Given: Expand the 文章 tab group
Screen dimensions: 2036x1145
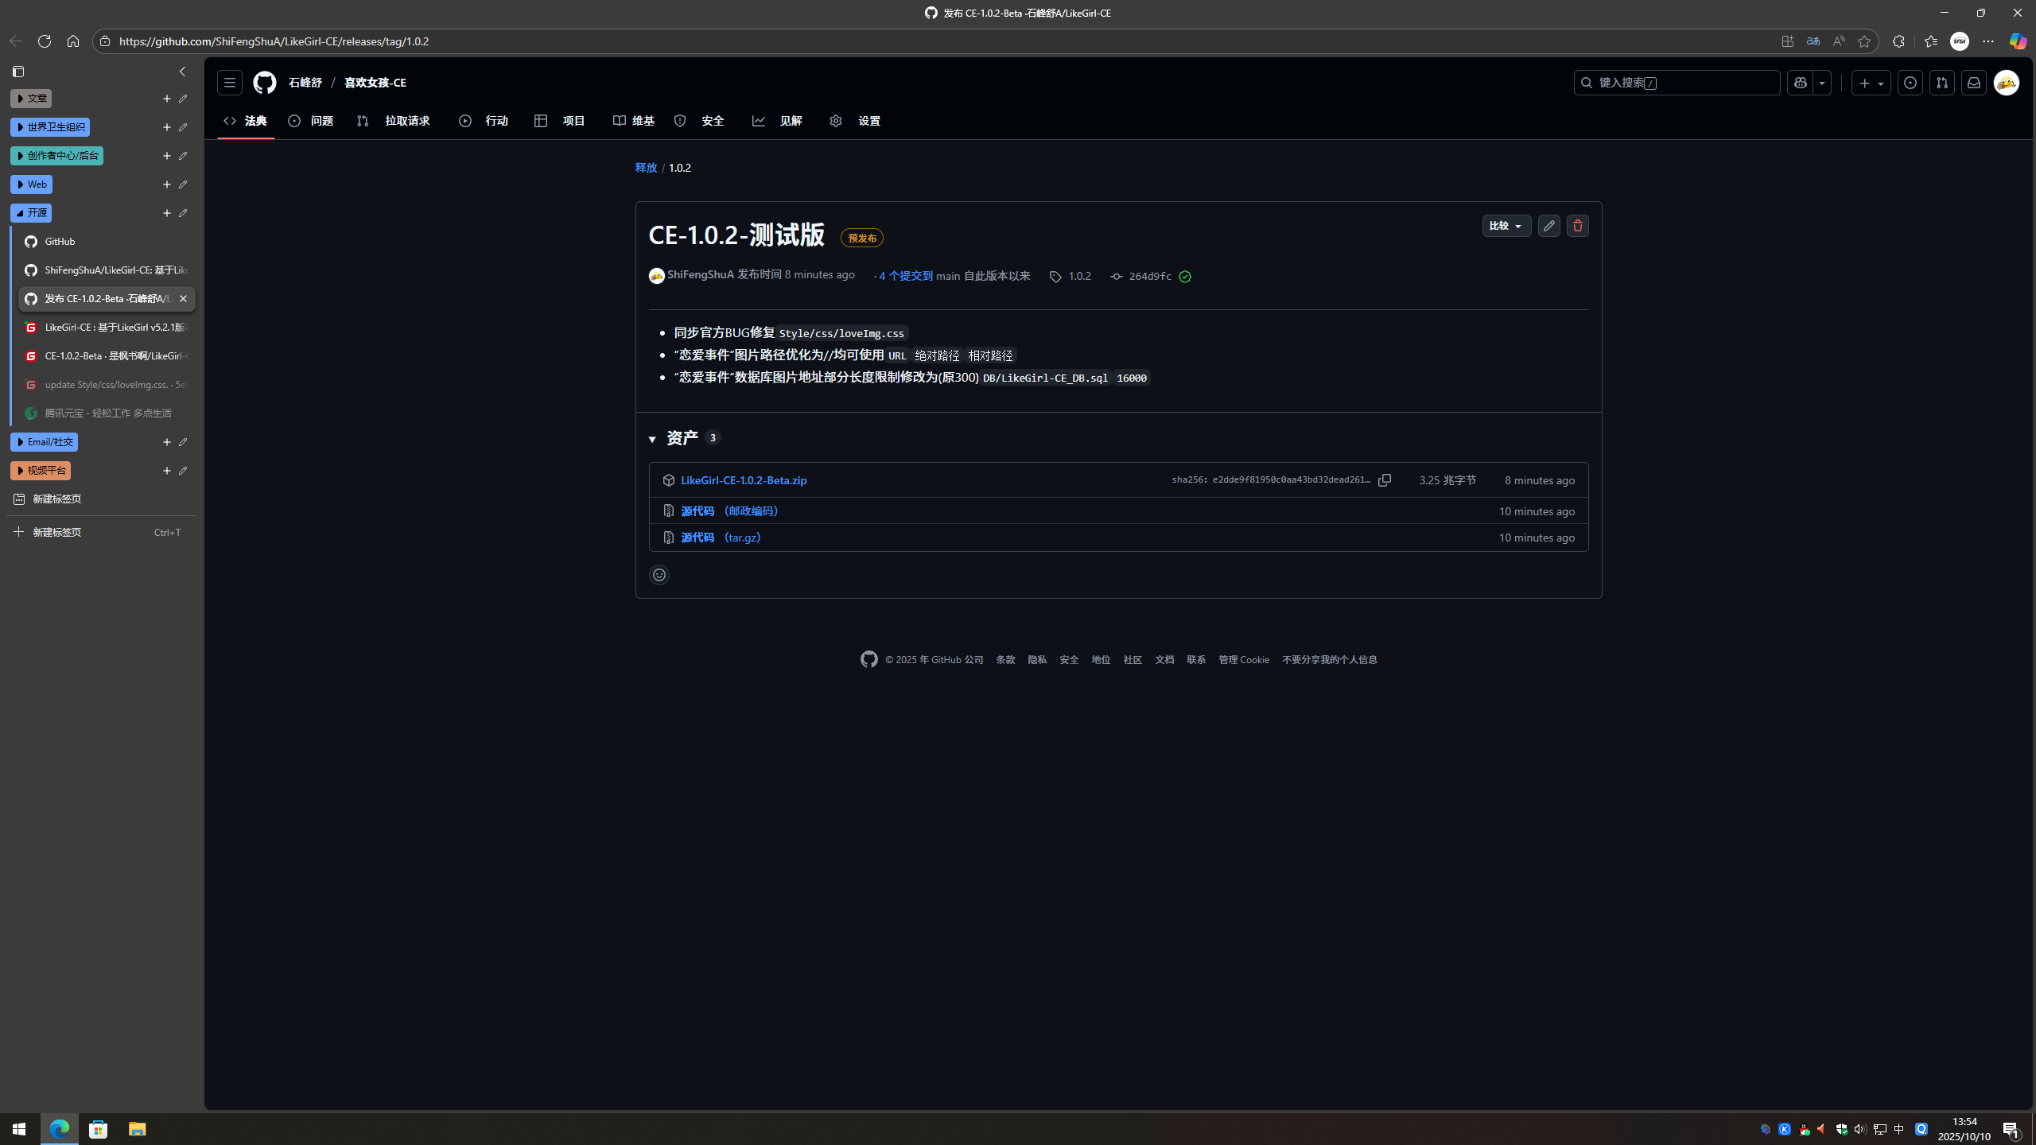Looking at the screenshot, I should click(31, 99).
